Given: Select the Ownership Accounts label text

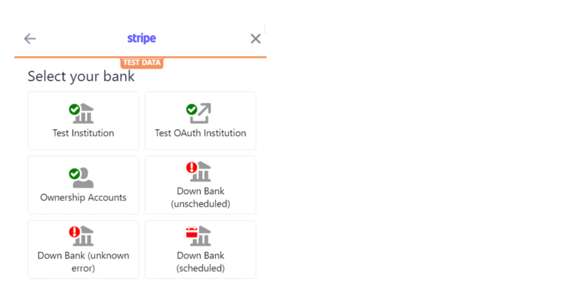Looking at the screenshot, I should (x=83, y=198).
